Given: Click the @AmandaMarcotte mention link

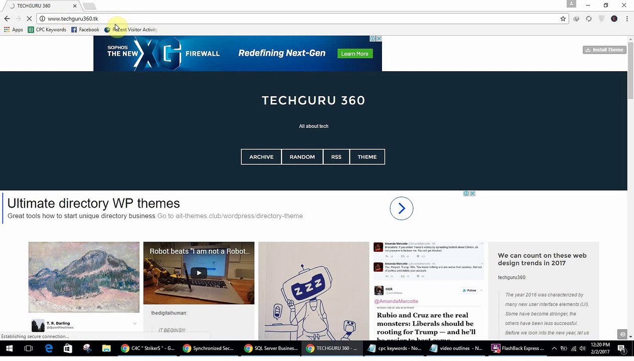Looking at the screenshot, I should click(396, 301).
